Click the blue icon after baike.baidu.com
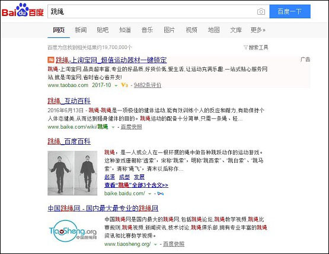Image resolution: width=329 pixels, height=254 pixels. (x=161, y=194)
